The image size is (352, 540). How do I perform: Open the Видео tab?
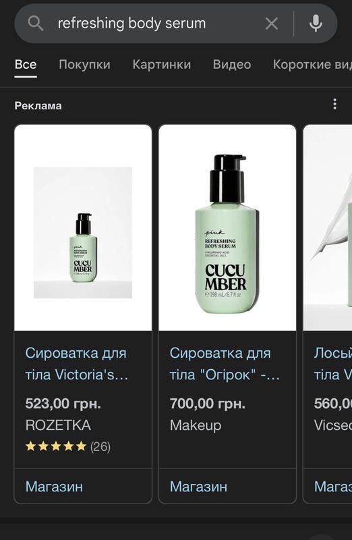tap(232, 64)
